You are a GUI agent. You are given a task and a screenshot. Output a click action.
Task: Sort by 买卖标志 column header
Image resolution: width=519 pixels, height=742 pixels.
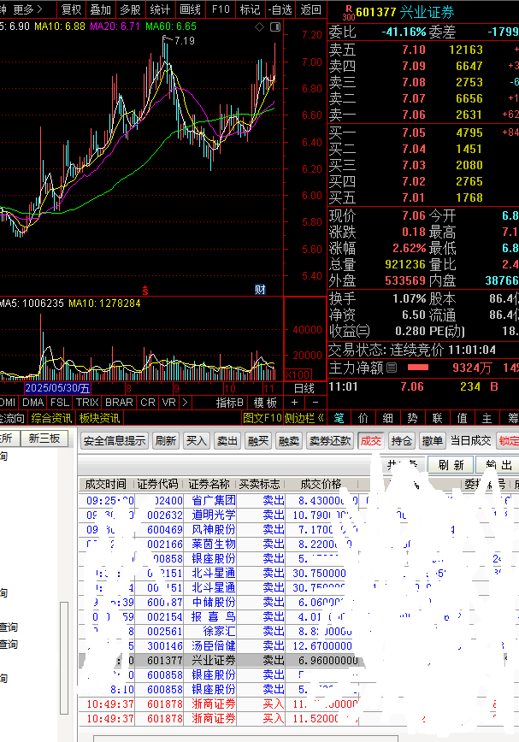tap(260, 484)
